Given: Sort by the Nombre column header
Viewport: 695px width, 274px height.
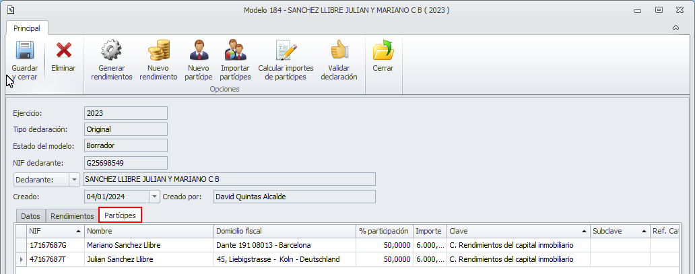Looking at the screenshot, I should (x=149, y=231).
